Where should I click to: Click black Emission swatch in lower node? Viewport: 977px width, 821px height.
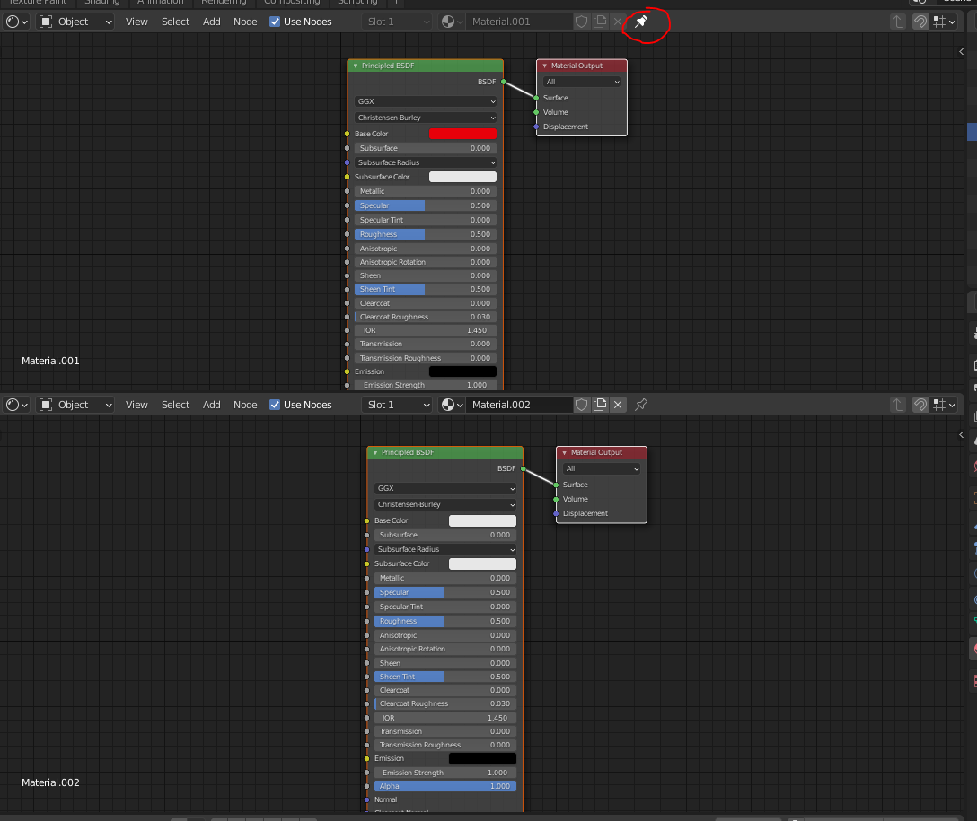[483, 759]
